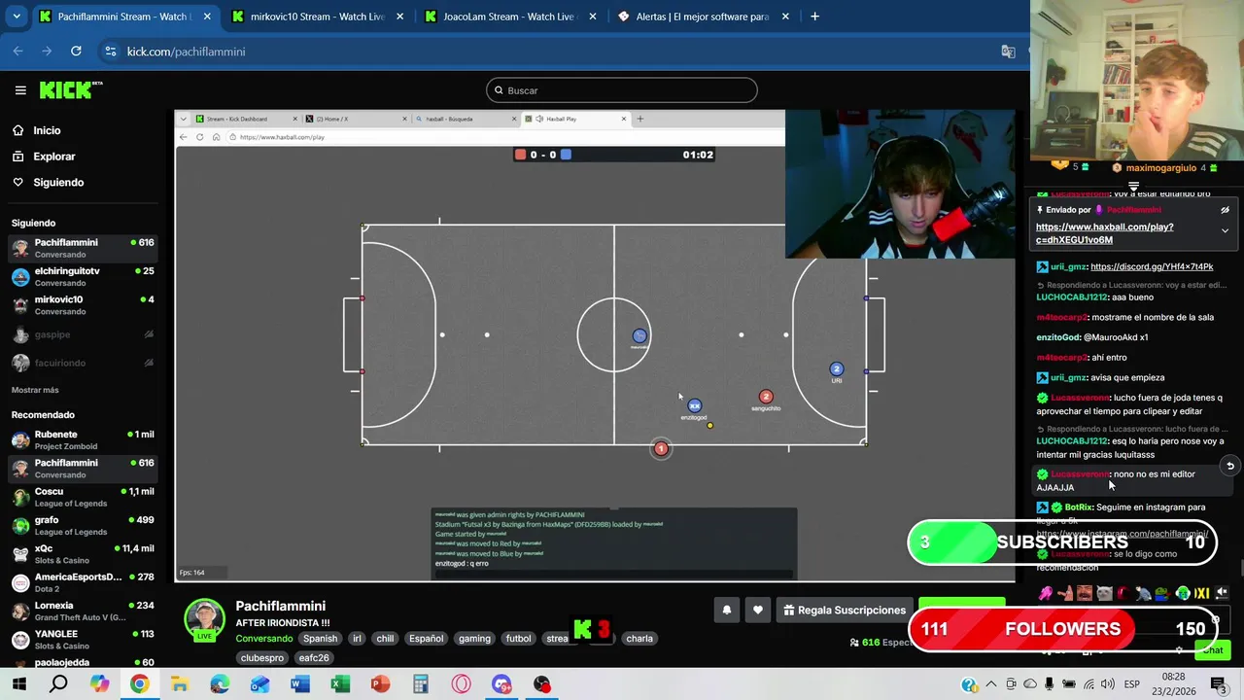Click Regala Suscripciones button

pyautogui.click(x=845, y=611)
